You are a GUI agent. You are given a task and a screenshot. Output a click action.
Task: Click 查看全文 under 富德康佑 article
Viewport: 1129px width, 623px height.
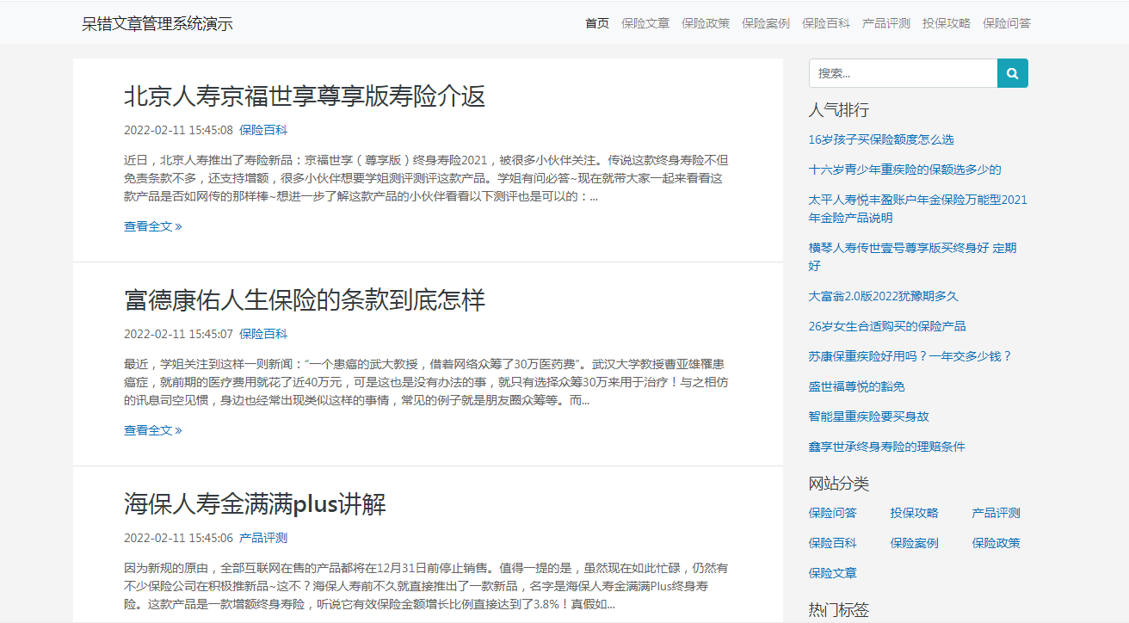(x=153, y=430)
